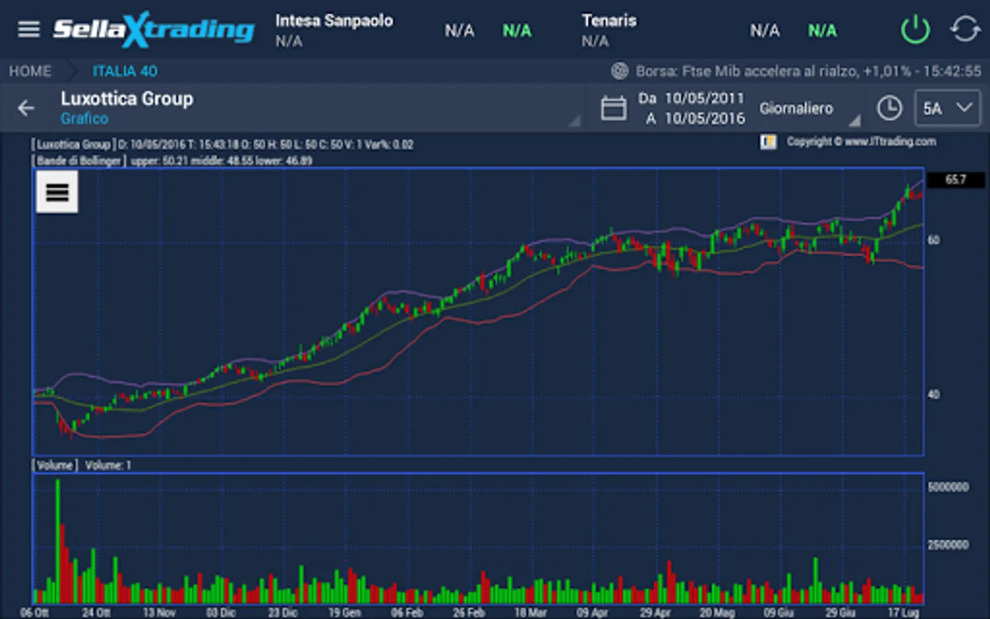The height and width of the screenshot is (619, 990).
Task: Open the hamburger navigation menu
Action: point(29,30)
